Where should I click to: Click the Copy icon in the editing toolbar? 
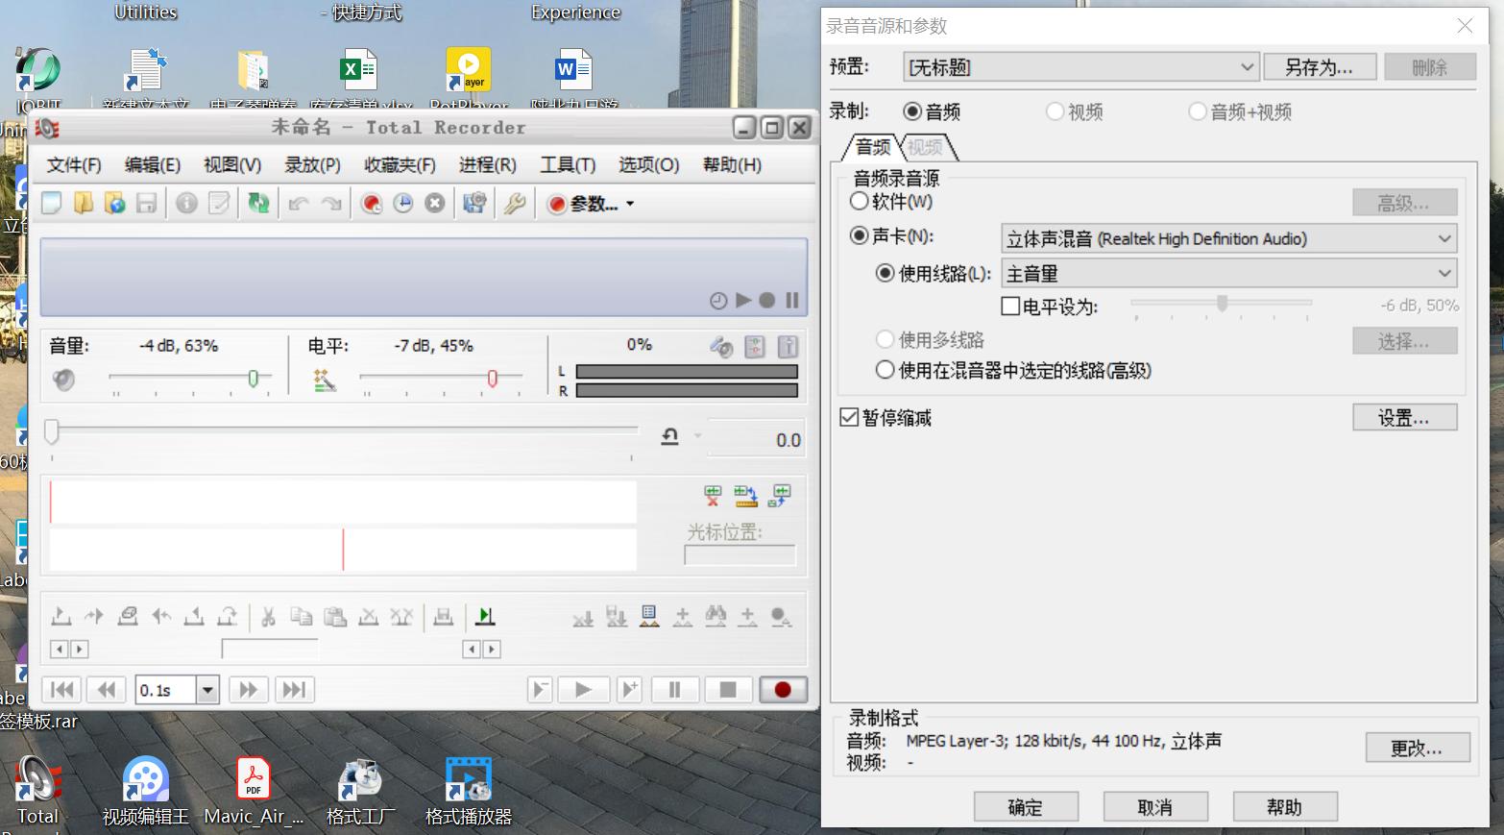(302, 616)
